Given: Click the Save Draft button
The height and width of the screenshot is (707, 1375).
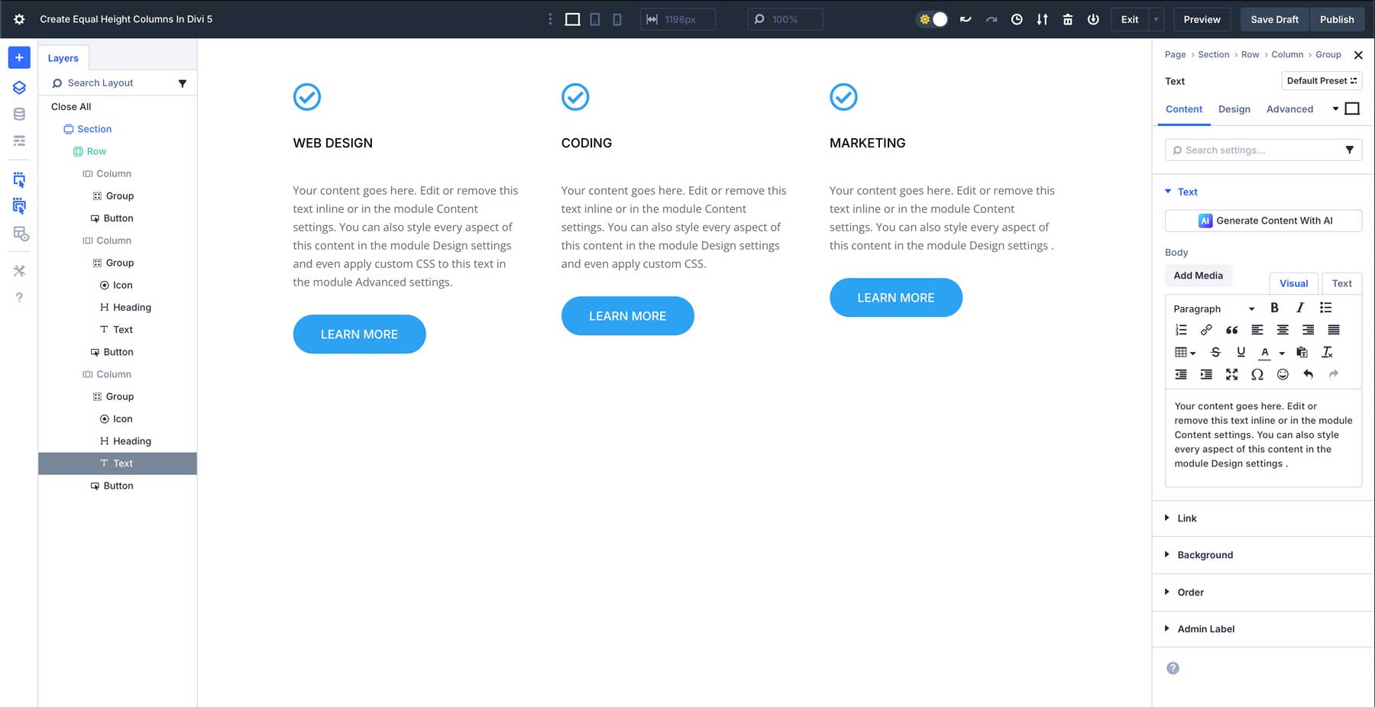Looking at the screenshot, I should (1275, 19).
